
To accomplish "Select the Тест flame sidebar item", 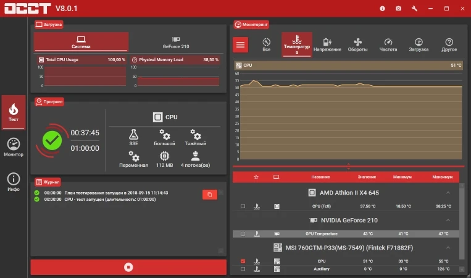I will pos(14,112).
